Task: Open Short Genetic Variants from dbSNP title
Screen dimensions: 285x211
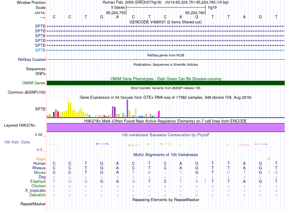Action: point(166,88)
